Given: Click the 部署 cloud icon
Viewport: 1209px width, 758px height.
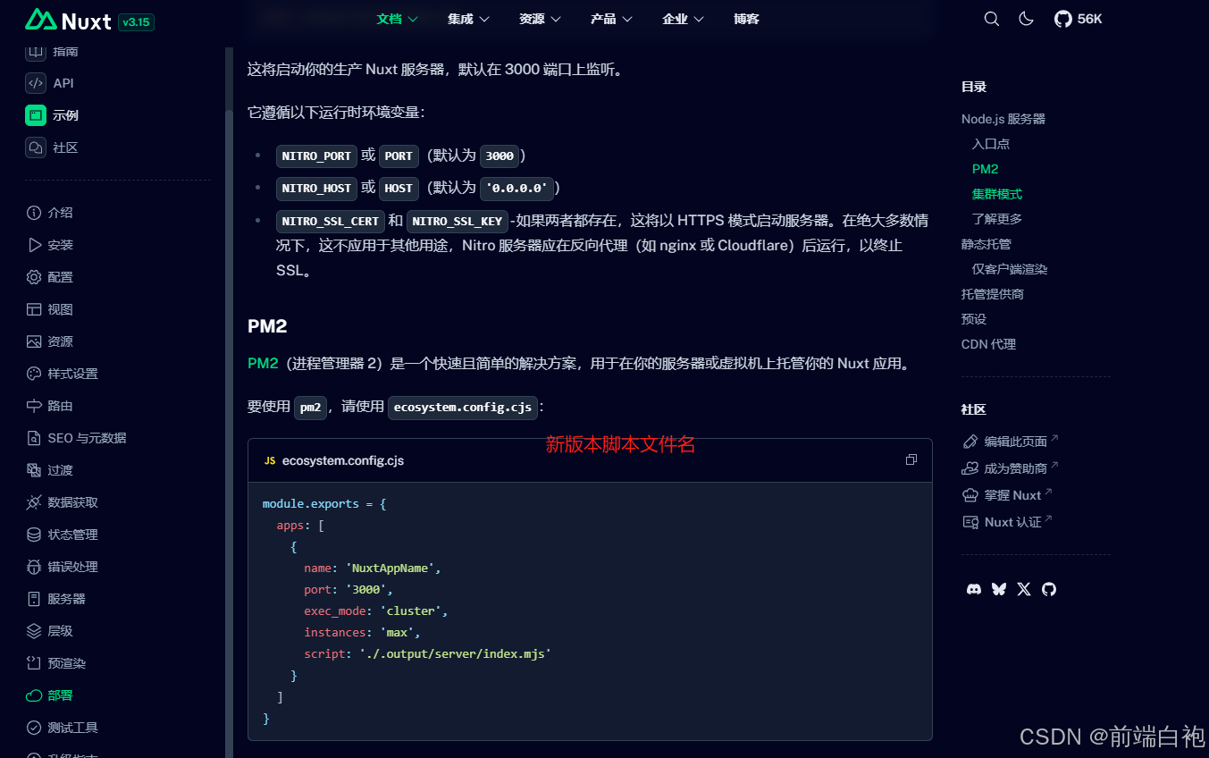Looking at the screenshot, I should point(34,695).
